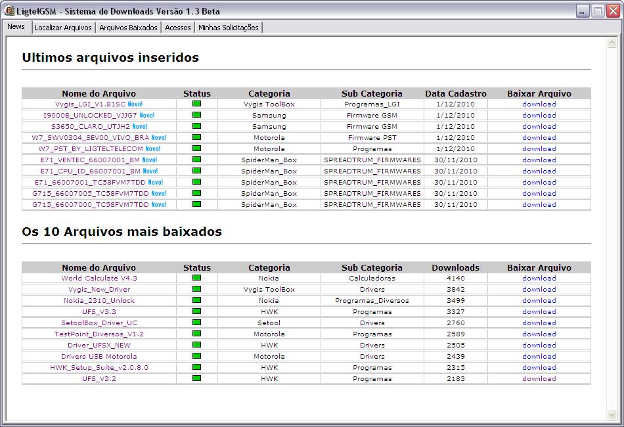Click status icon for E71_CPU_ID_66007001_8M

tap(196, 171)
